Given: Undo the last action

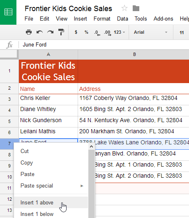Looking at the screenshot, I should tap(39, 32).
